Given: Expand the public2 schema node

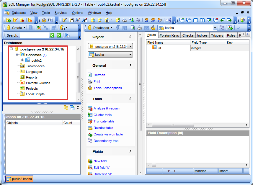Looking at the screenshot, I should point(23,60).
